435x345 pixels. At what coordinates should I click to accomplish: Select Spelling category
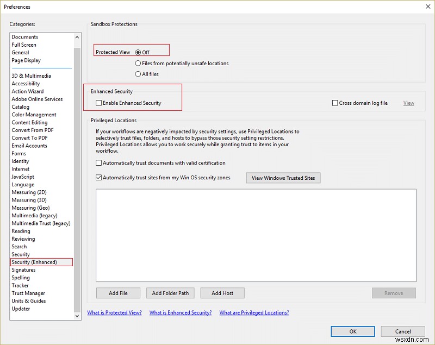(21, 278)
